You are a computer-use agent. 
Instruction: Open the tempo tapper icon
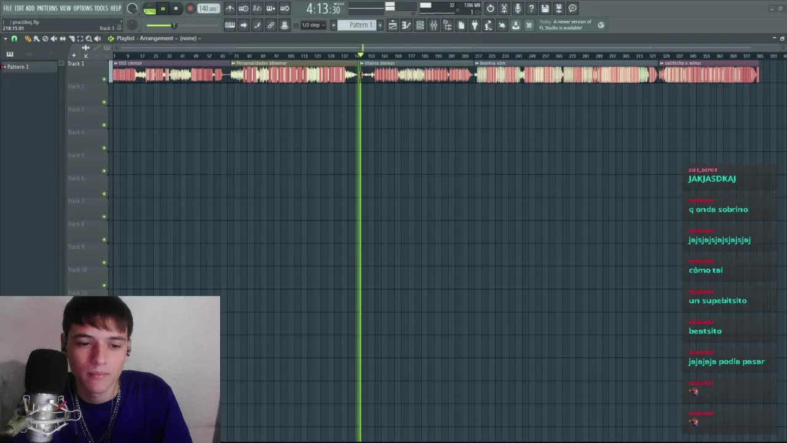[x=488, y=25]
